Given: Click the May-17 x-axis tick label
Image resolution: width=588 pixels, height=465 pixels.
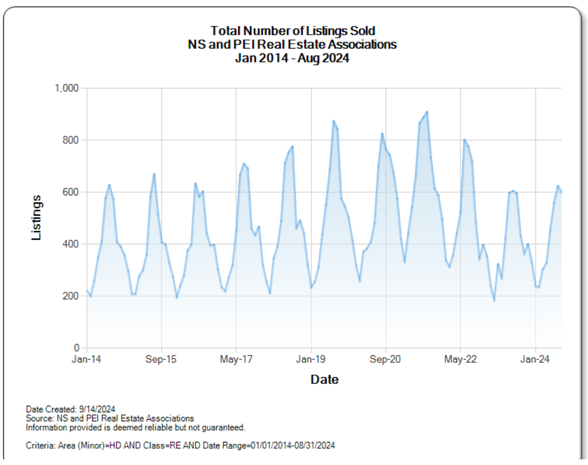Looking at the screenshot, I should click(x=236, y=359).
